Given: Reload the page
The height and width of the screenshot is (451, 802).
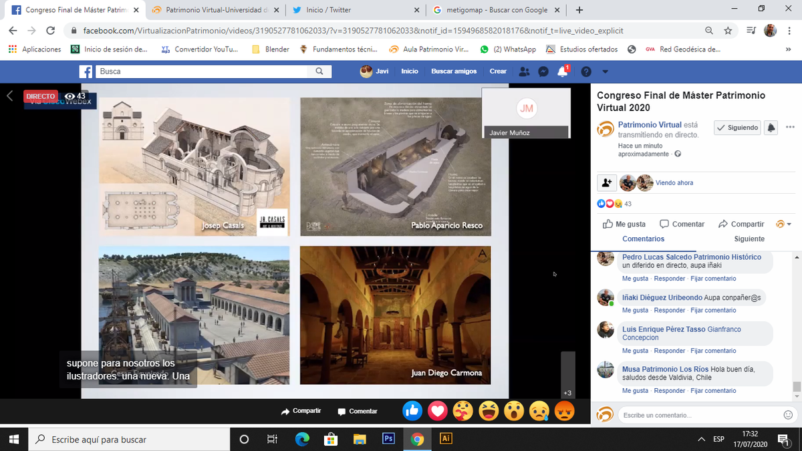Looking at the screenshot, I should 50,31.
